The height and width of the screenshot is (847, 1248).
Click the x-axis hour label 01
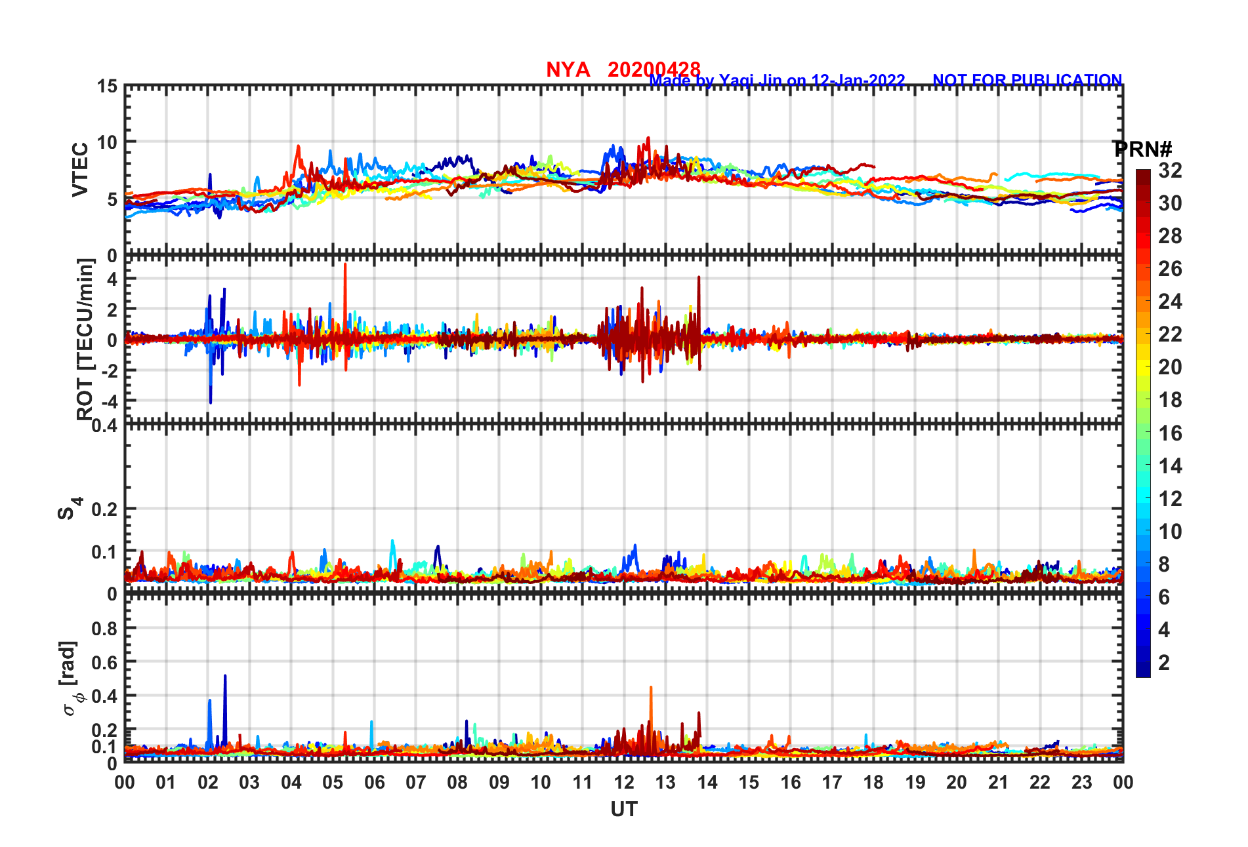[x=166, y=783]
